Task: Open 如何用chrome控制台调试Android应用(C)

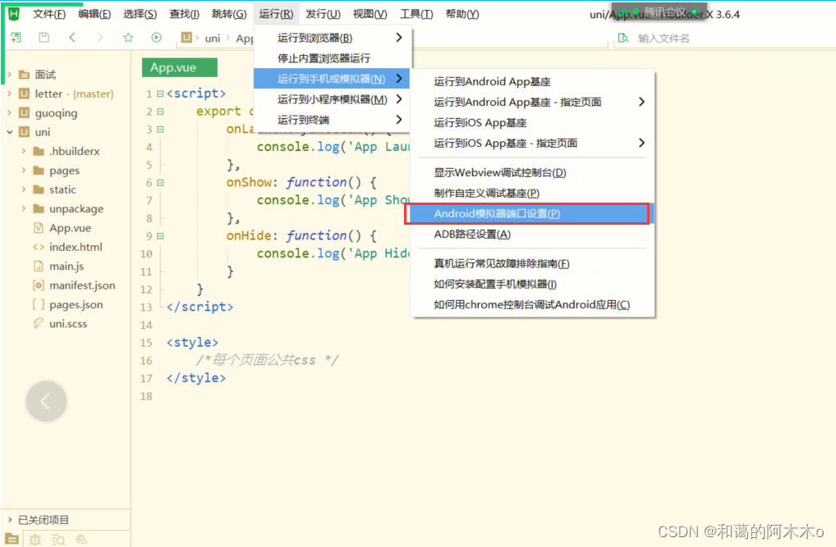Action: (x=532, y=304)
